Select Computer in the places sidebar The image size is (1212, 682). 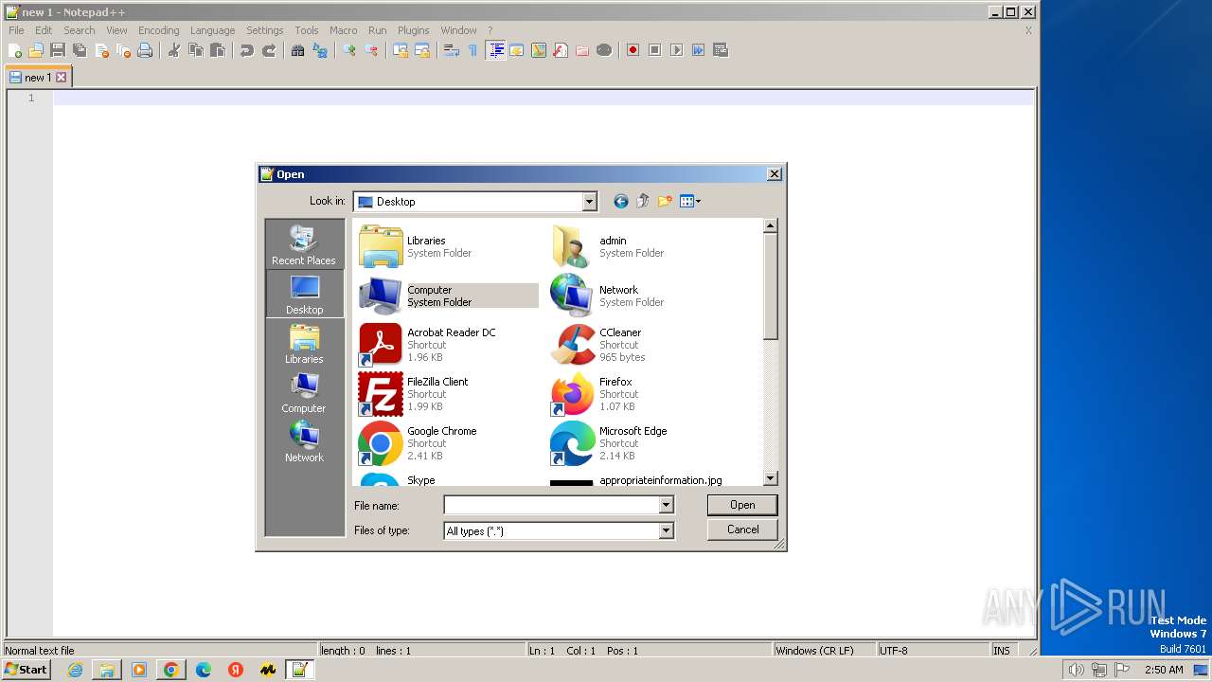coord(304,393)
